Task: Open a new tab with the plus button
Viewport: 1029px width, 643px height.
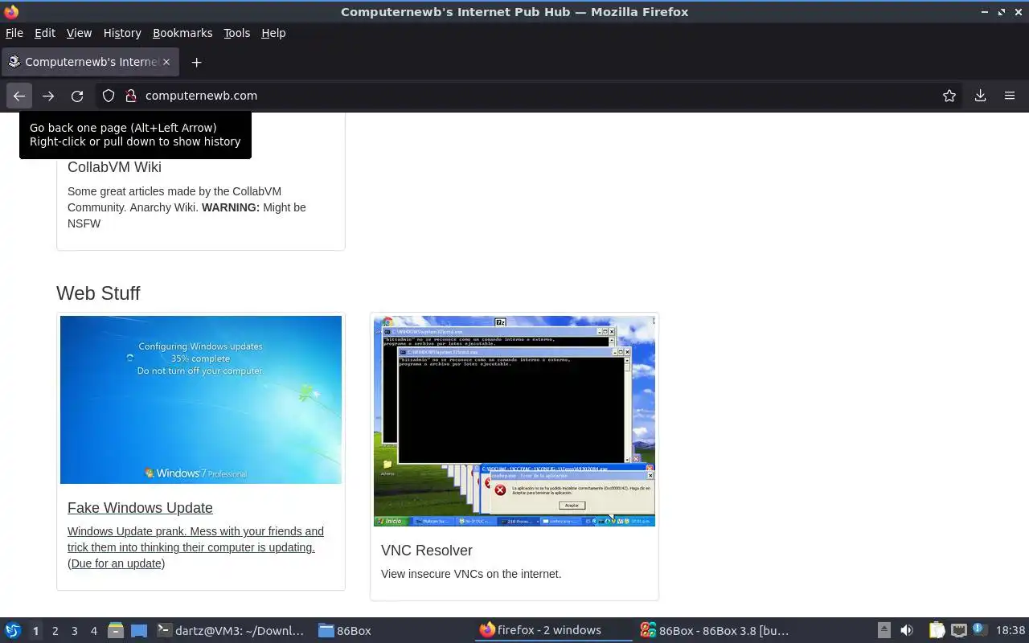Action: 196,62
